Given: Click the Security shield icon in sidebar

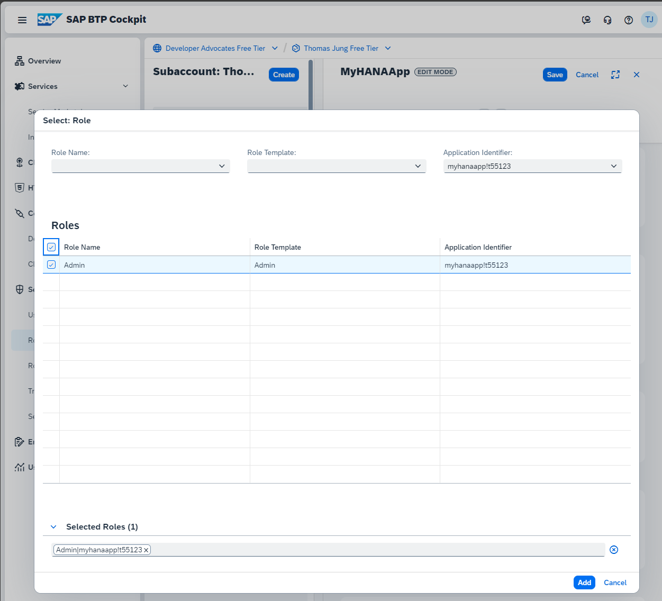Looking at the screenshot, I should point(20,289).
